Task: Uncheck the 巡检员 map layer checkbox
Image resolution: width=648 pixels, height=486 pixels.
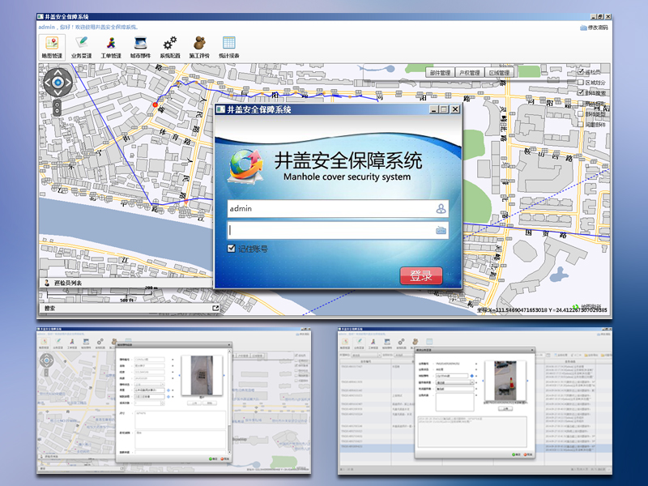Action: point(581,72)
